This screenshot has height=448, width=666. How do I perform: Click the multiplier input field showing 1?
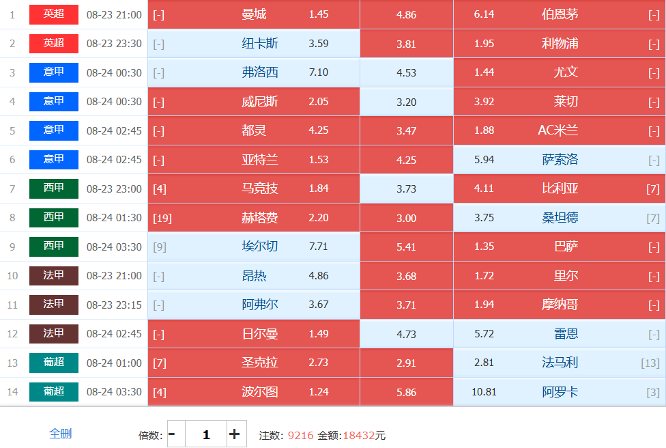coord(206,434)
